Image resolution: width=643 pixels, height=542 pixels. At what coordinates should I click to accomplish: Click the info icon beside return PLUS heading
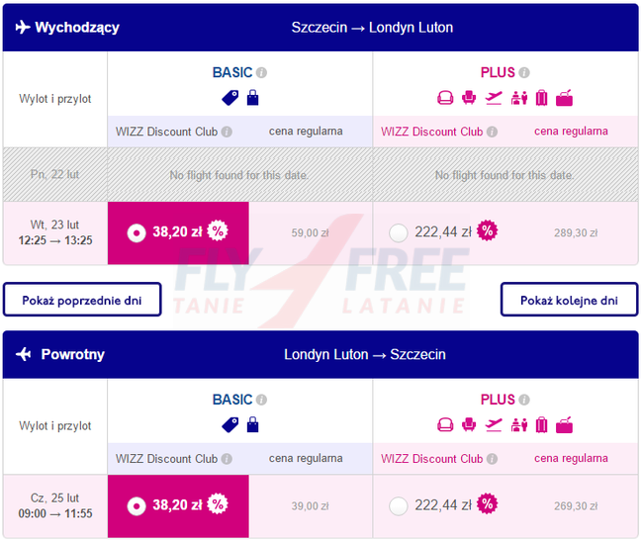point(524,401)
